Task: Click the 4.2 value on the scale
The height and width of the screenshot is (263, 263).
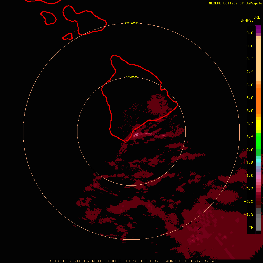Action: point(250,124)
